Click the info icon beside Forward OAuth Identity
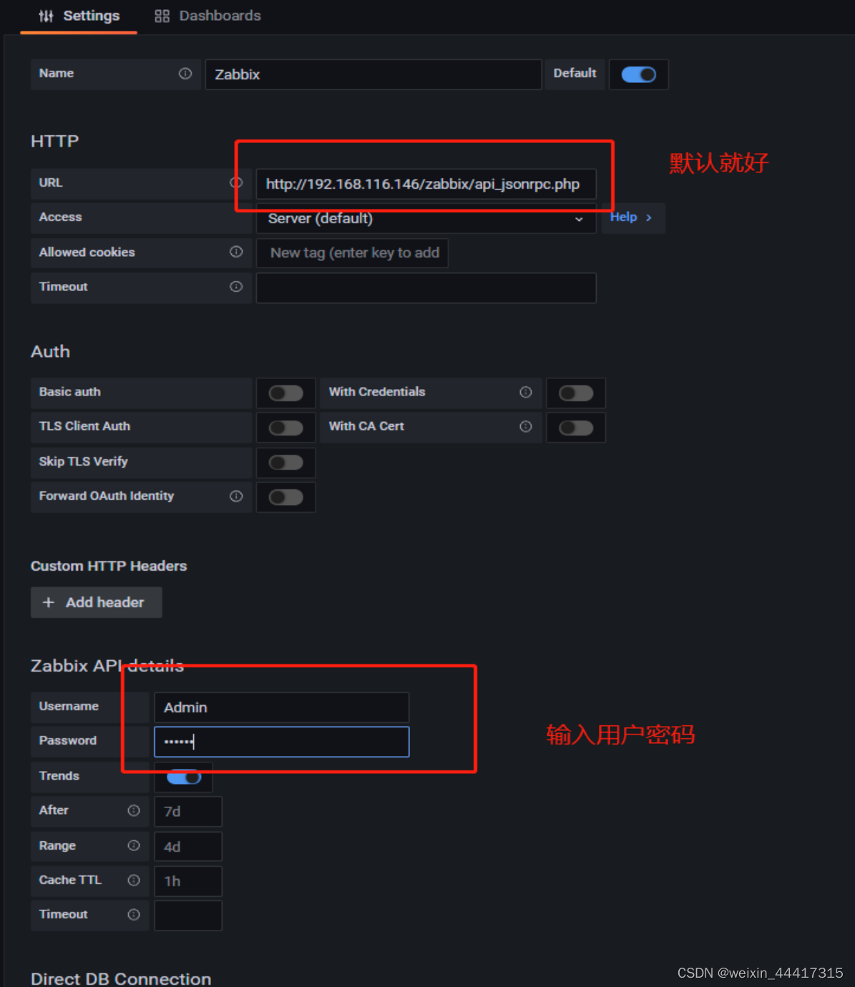The height and width of the screenshot is (987, 855). pyautogui.click(x=236, y=496)
